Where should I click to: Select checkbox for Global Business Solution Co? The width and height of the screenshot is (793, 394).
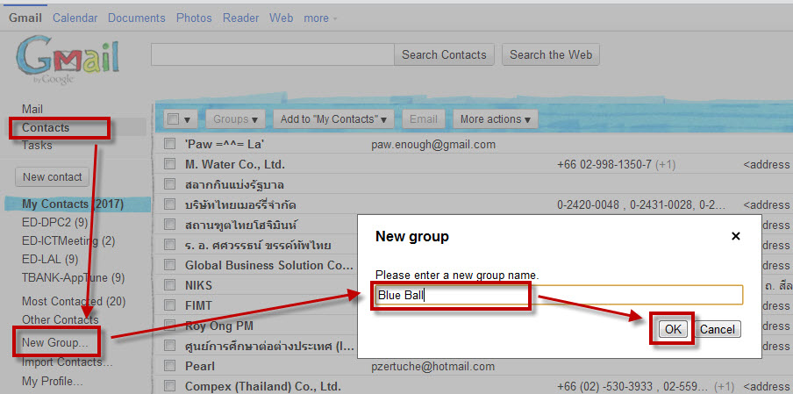170,264
